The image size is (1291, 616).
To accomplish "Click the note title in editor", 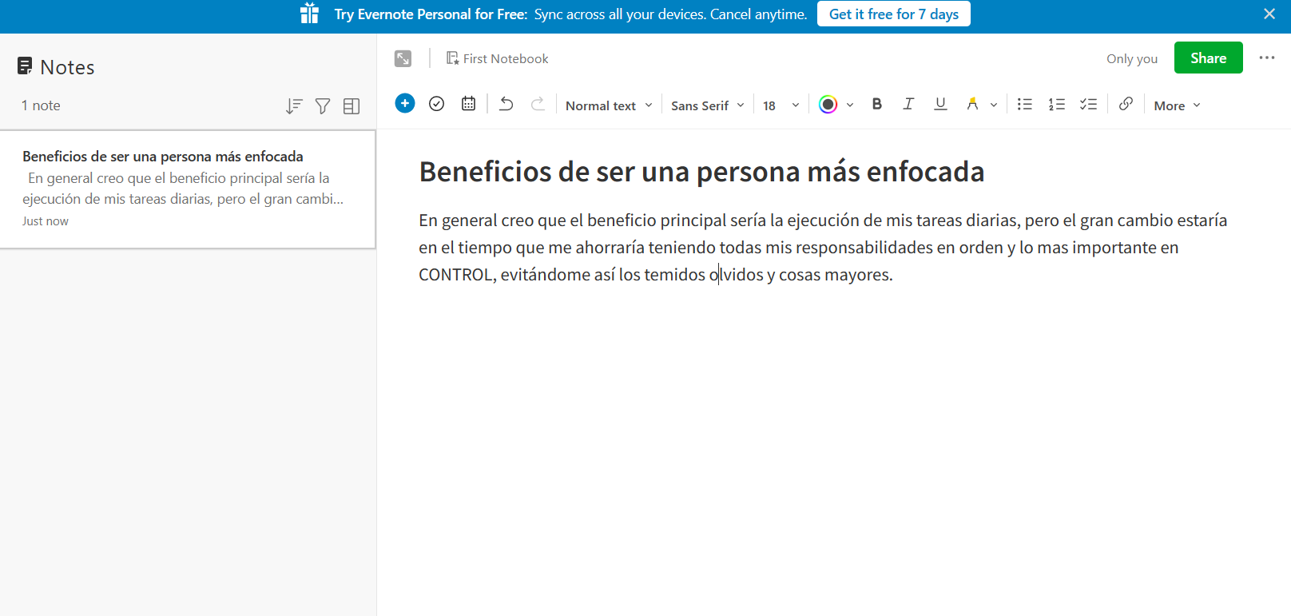I will (x=701, y=172).
